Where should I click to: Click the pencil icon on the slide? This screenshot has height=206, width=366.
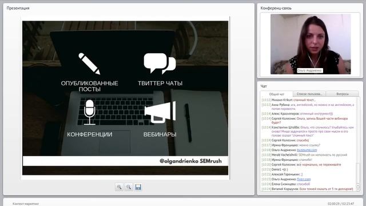[x=89, y=64]
